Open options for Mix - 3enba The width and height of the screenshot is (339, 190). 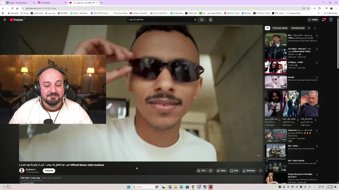[x=317, y=146]
